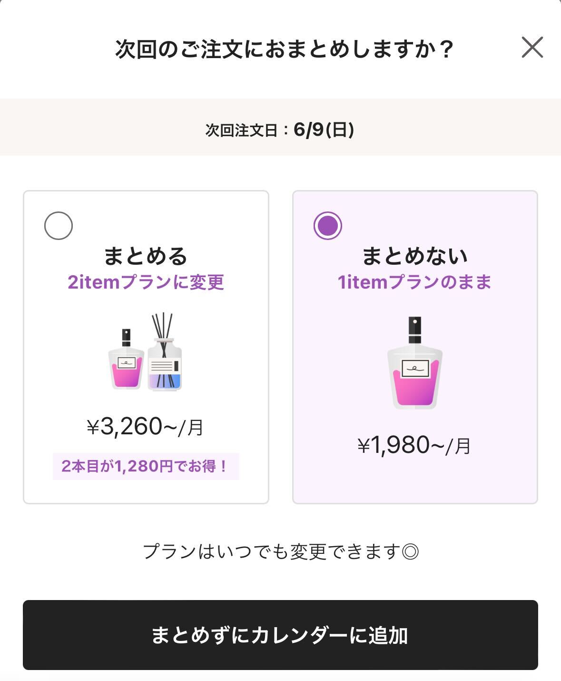
Task: Click the 2itemプランに変更 purple text
Action: tap(146, 282)
